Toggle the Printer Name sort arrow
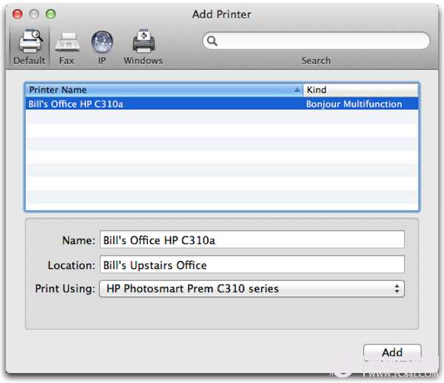Screen dimensions: 444x383 pyautogui.click(x=297, y=90)
